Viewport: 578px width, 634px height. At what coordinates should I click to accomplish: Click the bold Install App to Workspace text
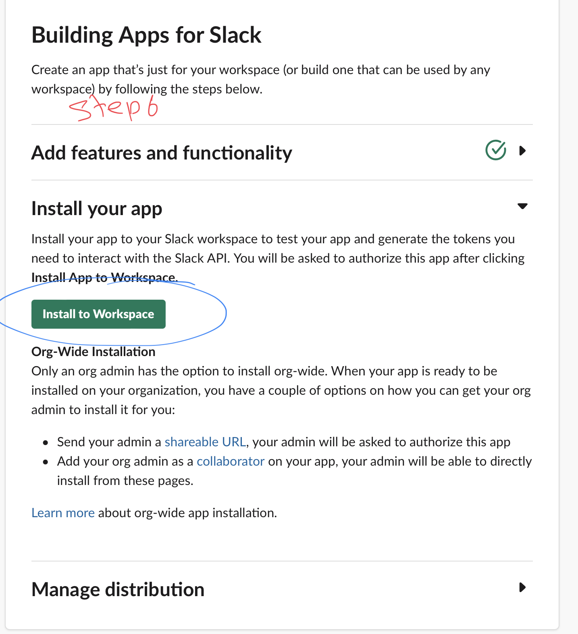(x=104, y=278)
